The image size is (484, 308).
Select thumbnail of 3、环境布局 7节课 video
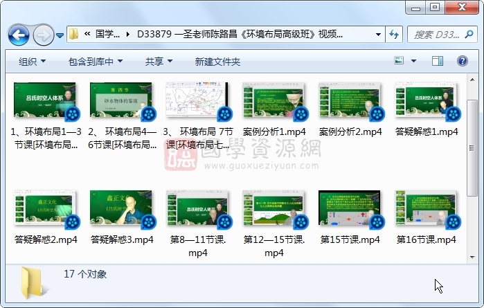click(197, 100)
